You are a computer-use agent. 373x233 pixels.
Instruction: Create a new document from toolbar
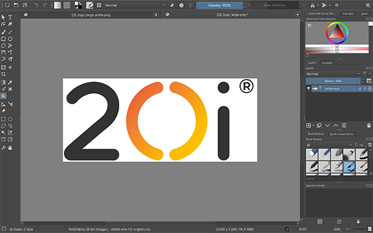coord(7,5)
